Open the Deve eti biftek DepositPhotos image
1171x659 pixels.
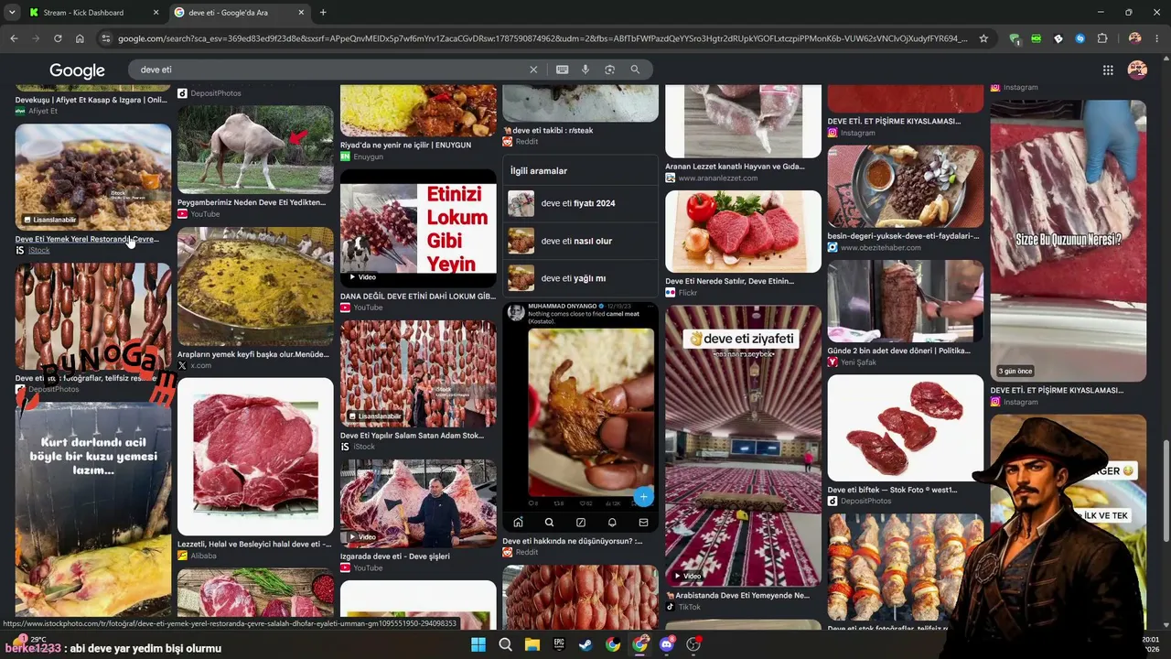coord(905,427)
